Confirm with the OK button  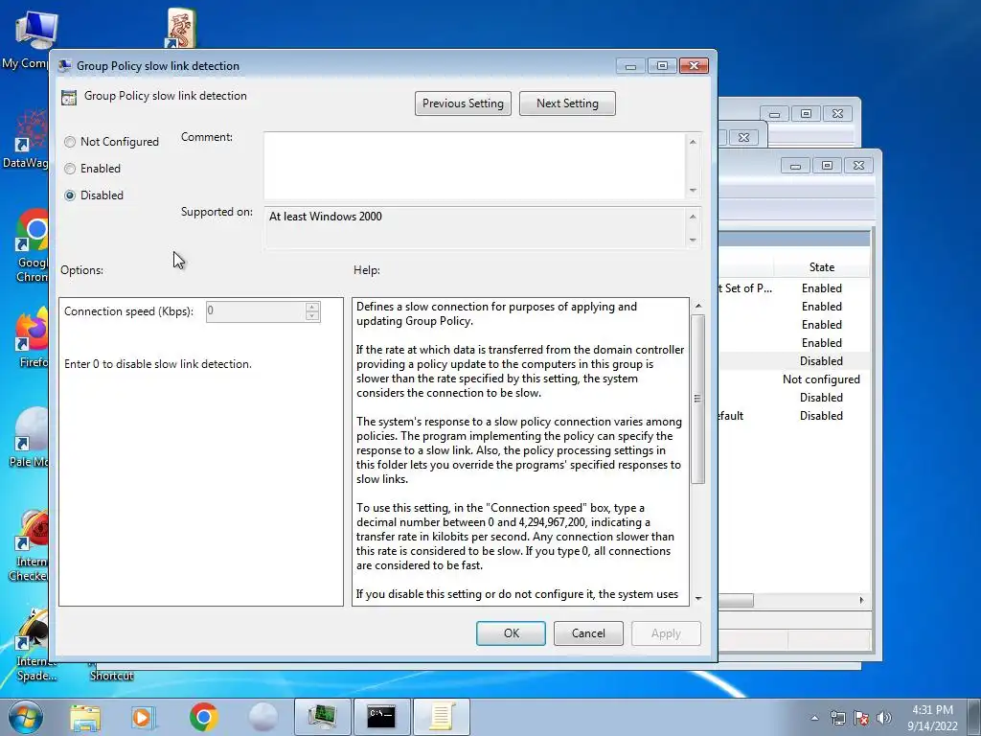512,633
